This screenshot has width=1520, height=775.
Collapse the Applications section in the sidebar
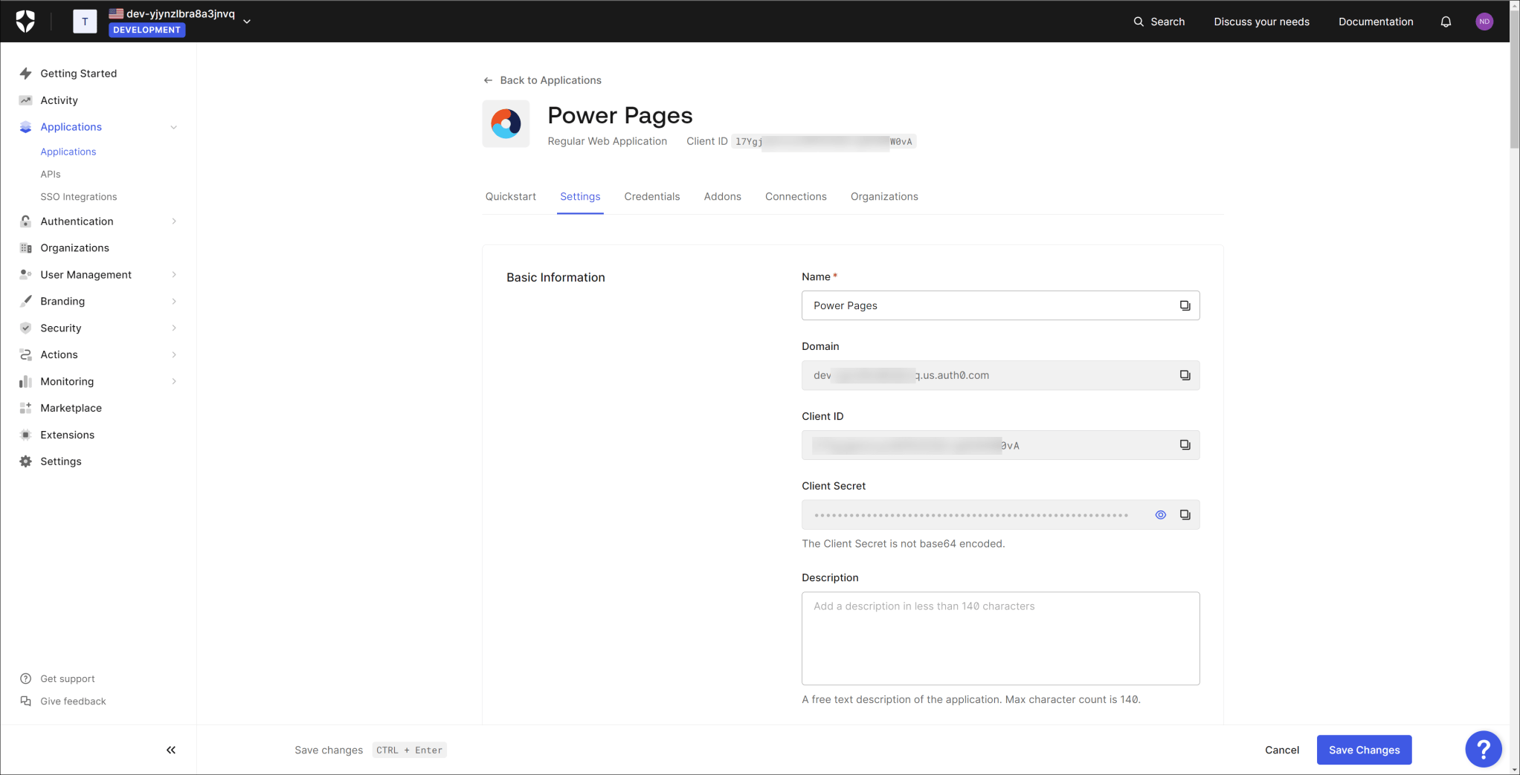[173, 127]
